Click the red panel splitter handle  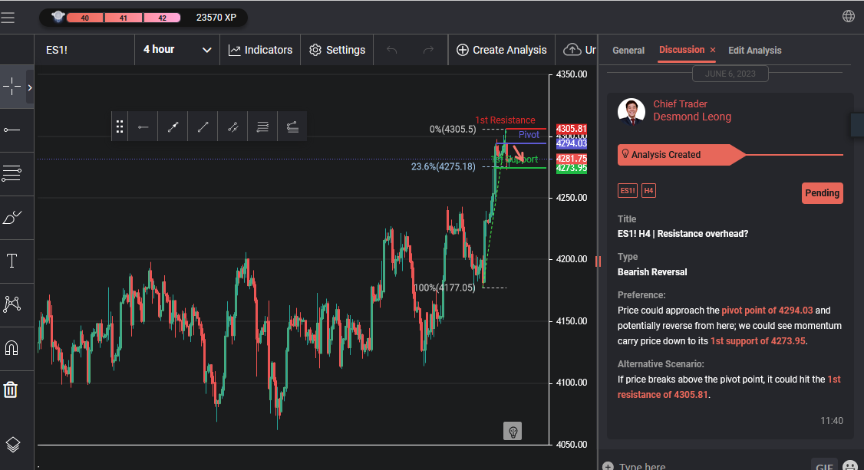pyautogui.click(x=598, y=261)
